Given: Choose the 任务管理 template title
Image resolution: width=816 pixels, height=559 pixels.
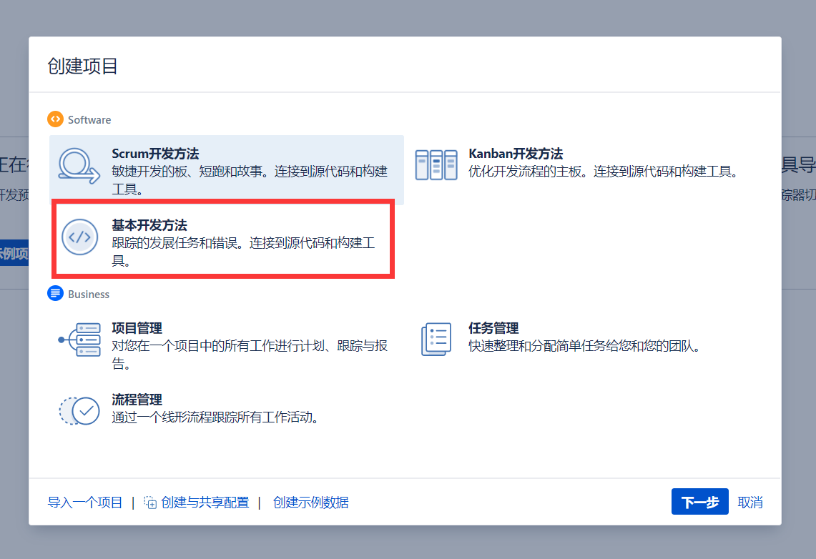Looking at the screenshot, I should (493, 327).
